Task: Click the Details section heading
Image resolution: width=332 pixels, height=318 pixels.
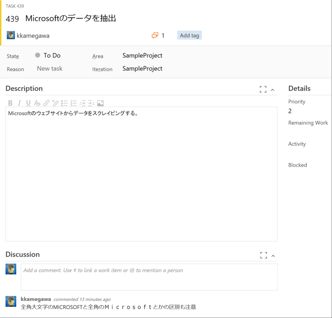Action: 299,88
